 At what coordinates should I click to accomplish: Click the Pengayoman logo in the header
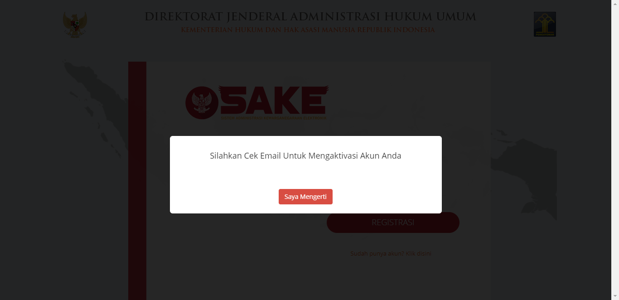(x=545, y=24)
